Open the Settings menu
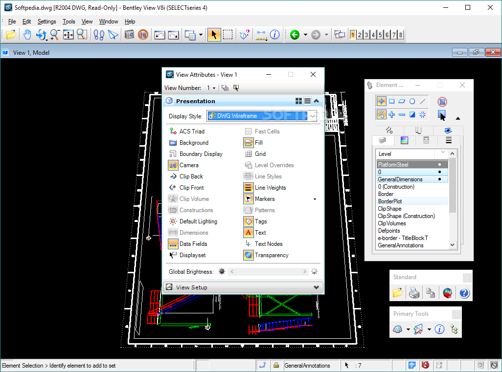 pyautogui.click(x=47, y=22)
